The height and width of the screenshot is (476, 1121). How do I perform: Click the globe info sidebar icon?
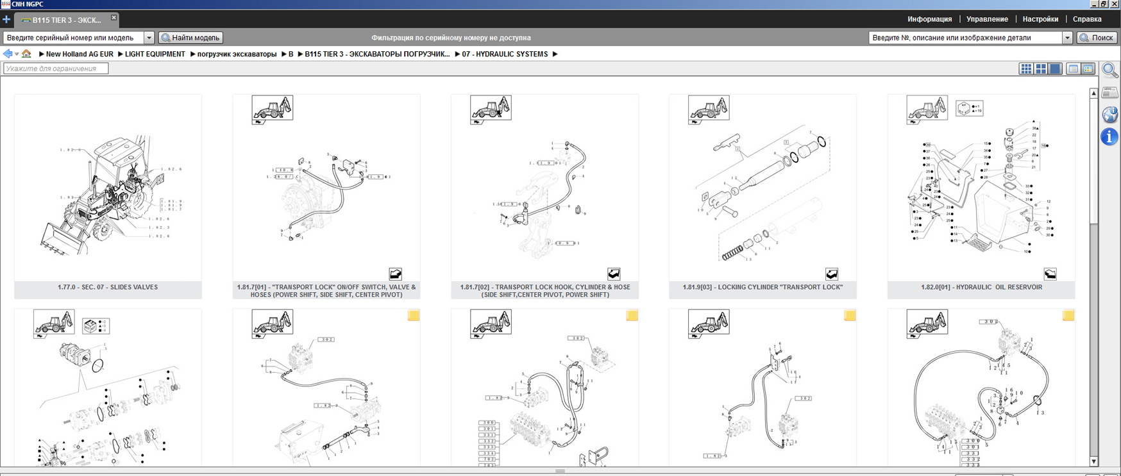[1109, 115]
